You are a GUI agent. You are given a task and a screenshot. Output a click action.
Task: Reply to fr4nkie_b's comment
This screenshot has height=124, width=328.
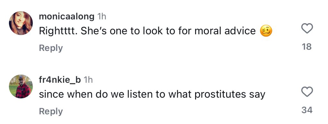pyautogui.click(x=51, y=112)
